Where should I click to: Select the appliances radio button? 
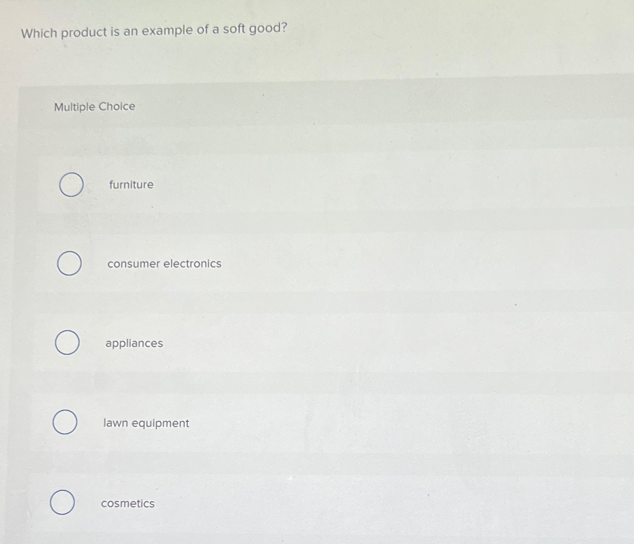click(x=67, y=342)
